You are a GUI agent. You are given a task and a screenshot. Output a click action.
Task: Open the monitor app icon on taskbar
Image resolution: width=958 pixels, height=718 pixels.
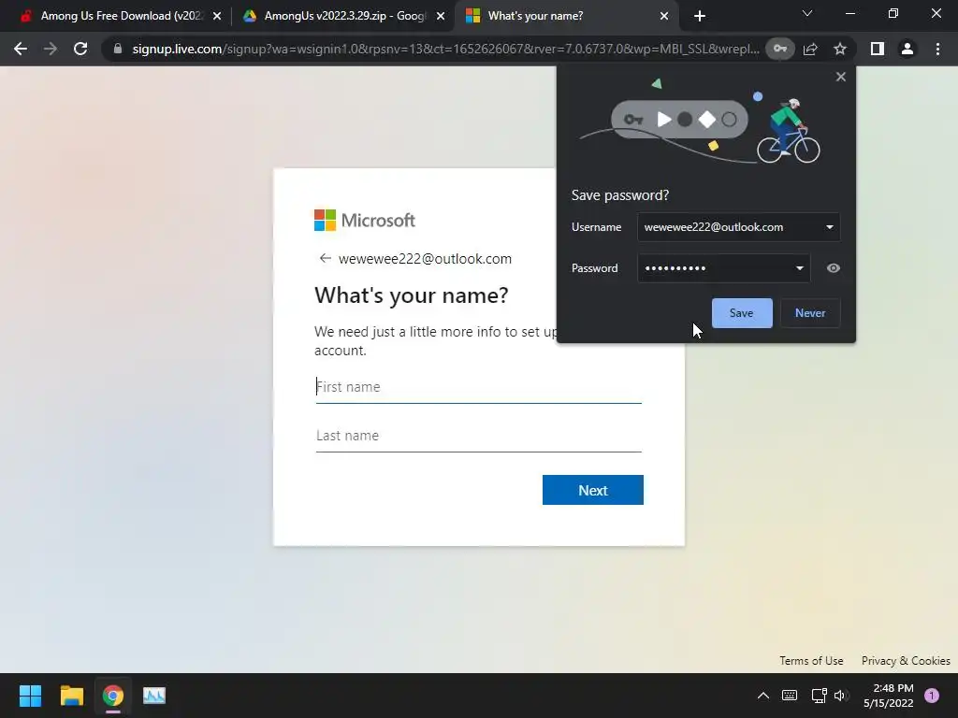154,696
